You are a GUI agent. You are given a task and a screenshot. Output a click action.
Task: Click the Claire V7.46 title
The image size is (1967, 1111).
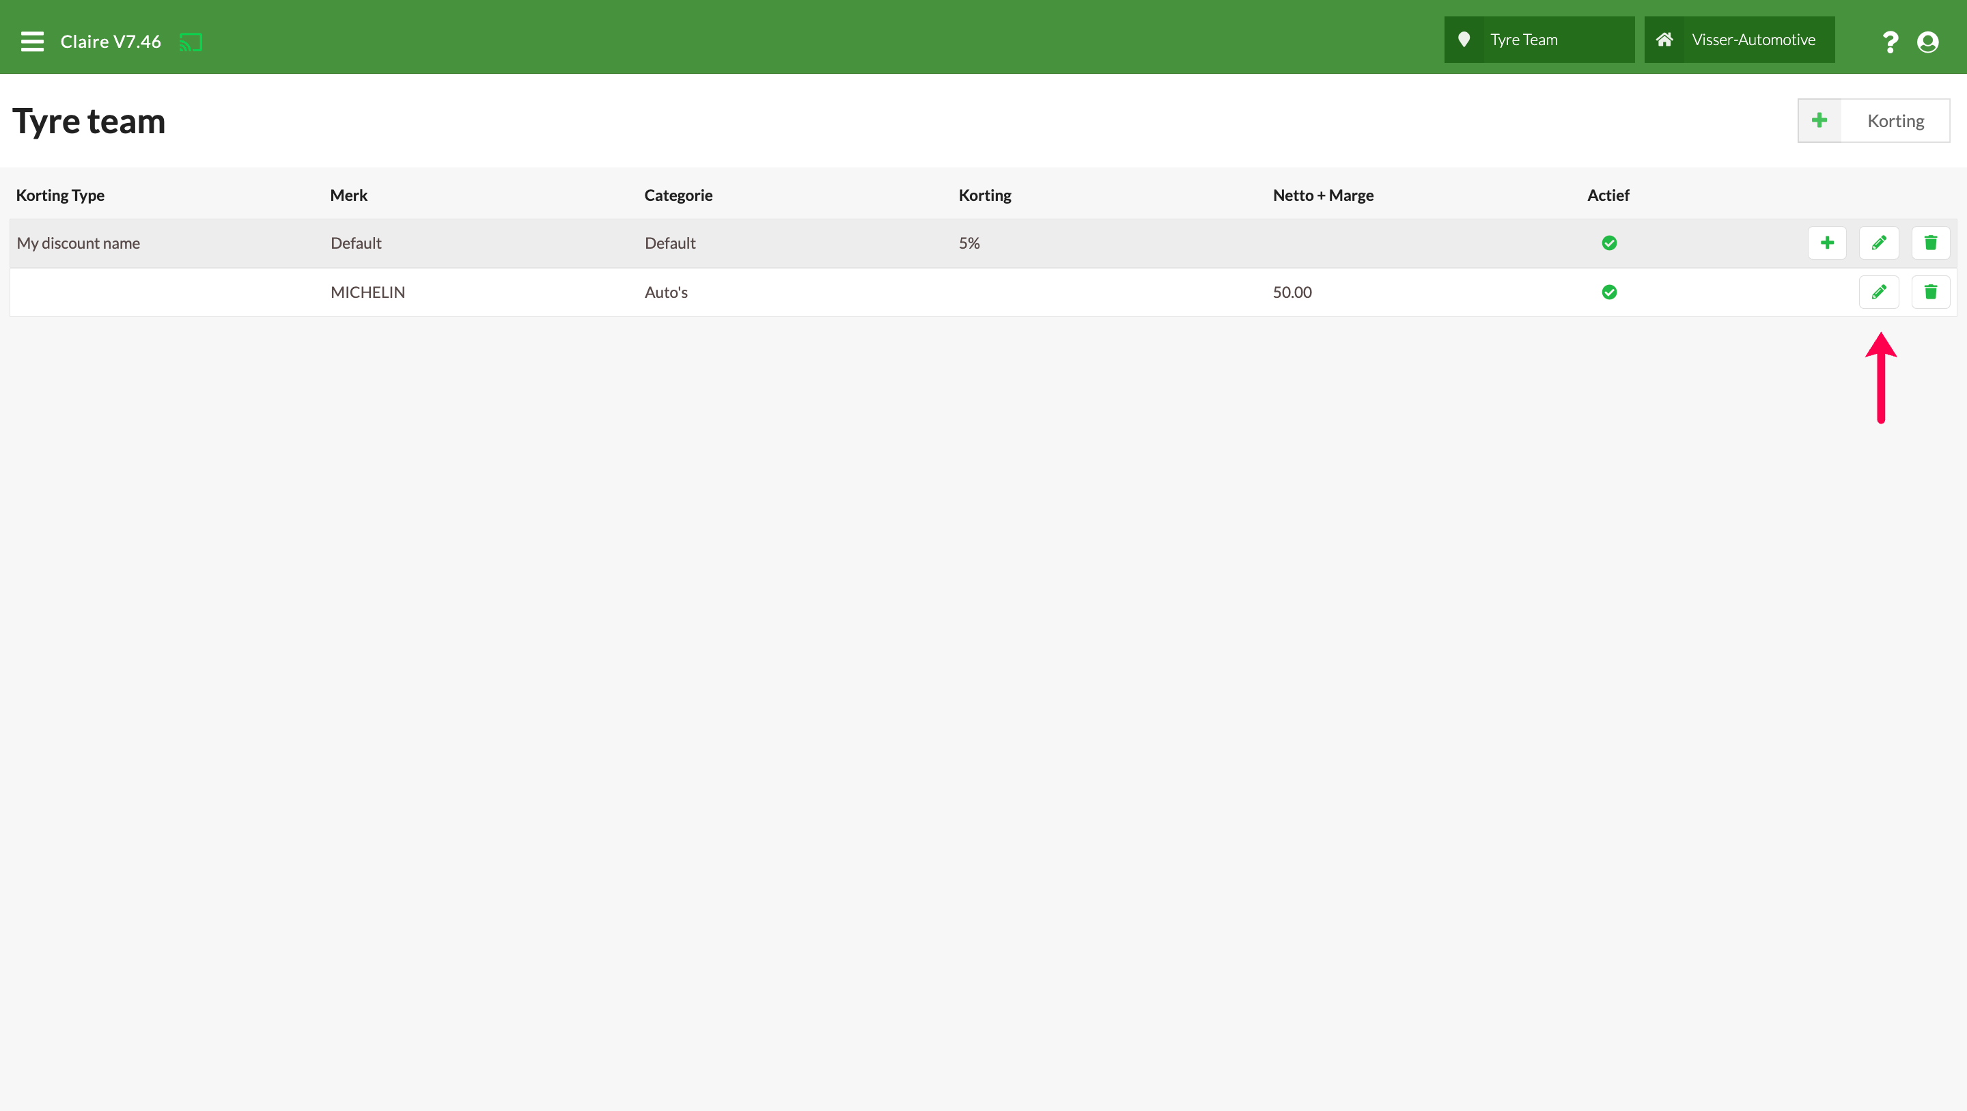[x=111, y=41]
